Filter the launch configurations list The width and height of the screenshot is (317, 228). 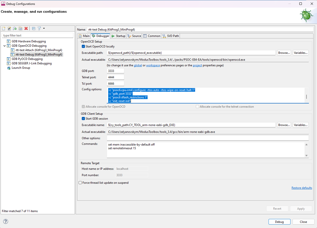[x=40, y=29]
